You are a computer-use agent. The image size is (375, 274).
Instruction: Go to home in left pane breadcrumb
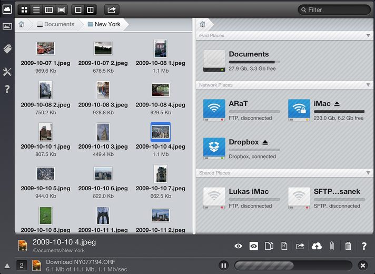[x=21, y=24]
